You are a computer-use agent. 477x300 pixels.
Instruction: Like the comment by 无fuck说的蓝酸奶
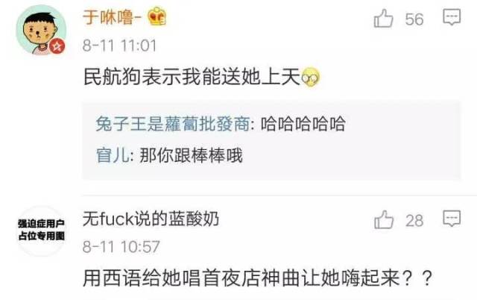click(384, 219)
